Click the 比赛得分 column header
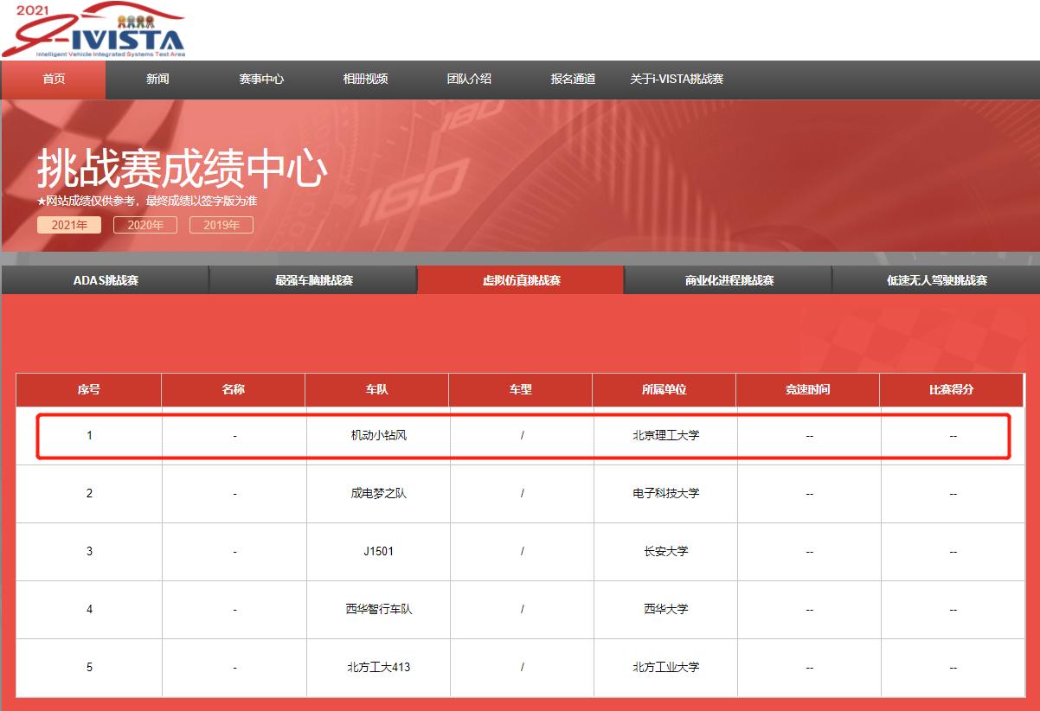The image size is (1040, 711). point(952,390)
